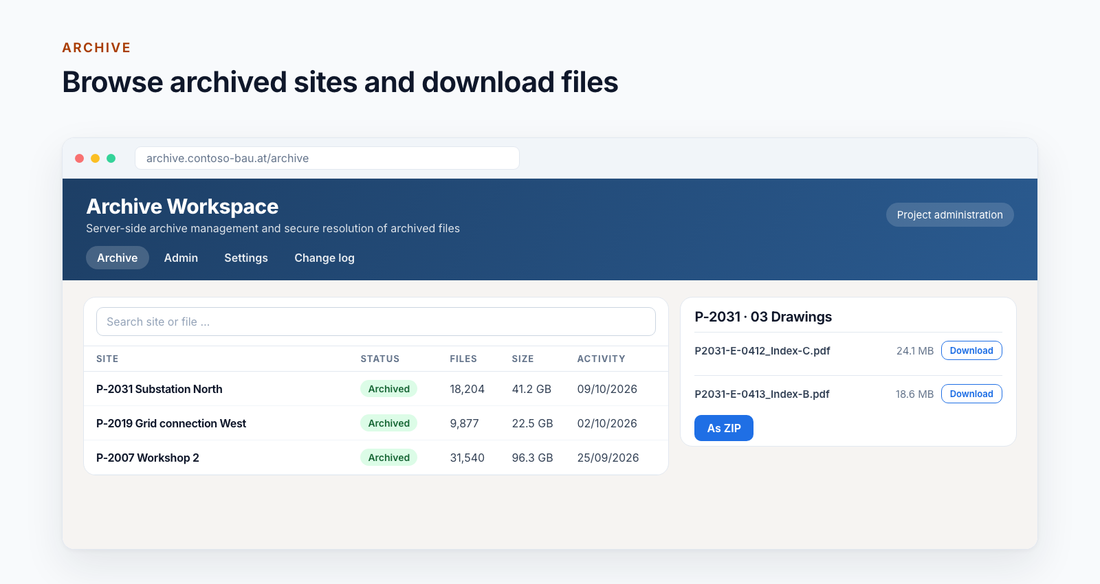The height and width of the screenshot is (584, 1100).
Task: Click the P-2031 · 03 Drawings heading
Action: tap(763, 317)
